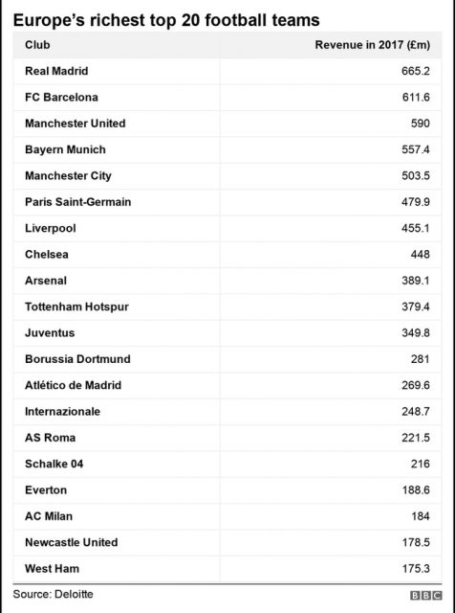Click the Real Madrid row
455x613 pixels.
pyautogui.click(x=227, y=71)
